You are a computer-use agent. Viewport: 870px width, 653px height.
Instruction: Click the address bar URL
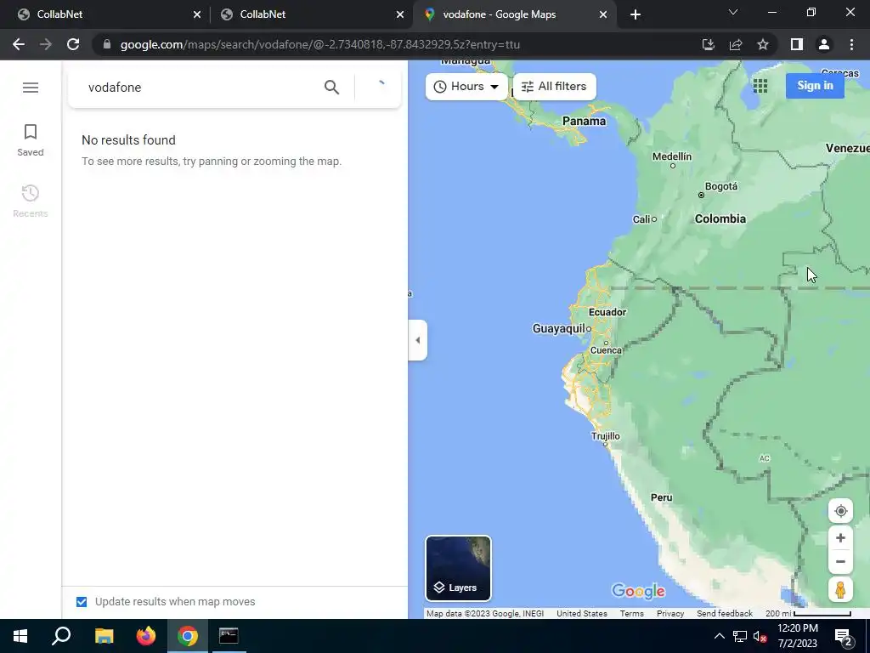(x=320, y=44)
